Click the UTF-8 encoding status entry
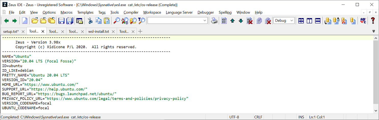 234,117
